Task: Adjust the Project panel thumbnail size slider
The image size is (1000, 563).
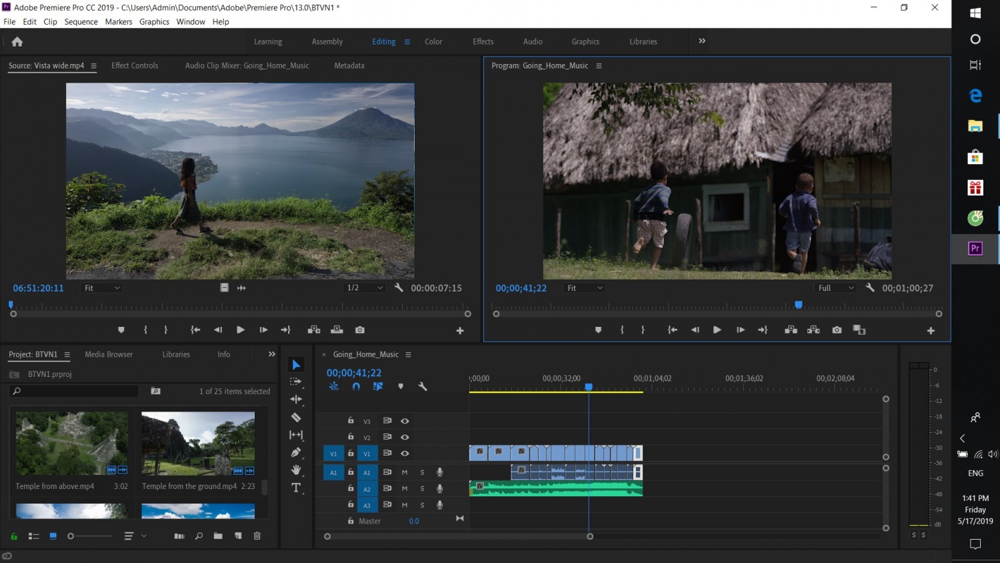Action: pos(90,536)
